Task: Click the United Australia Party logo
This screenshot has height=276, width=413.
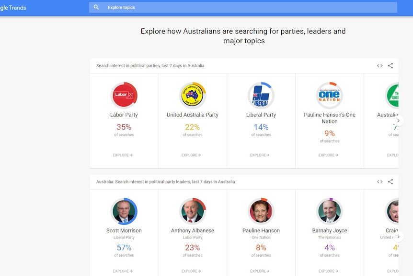Action: point(193,95)
